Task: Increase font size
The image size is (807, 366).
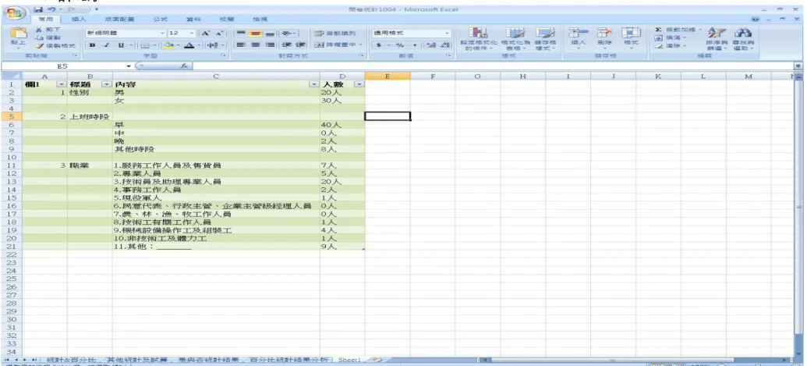Action: [x=205, y=33]
